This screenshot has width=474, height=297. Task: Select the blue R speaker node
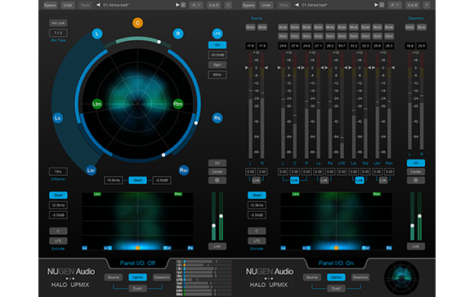[x=178, y=34]
